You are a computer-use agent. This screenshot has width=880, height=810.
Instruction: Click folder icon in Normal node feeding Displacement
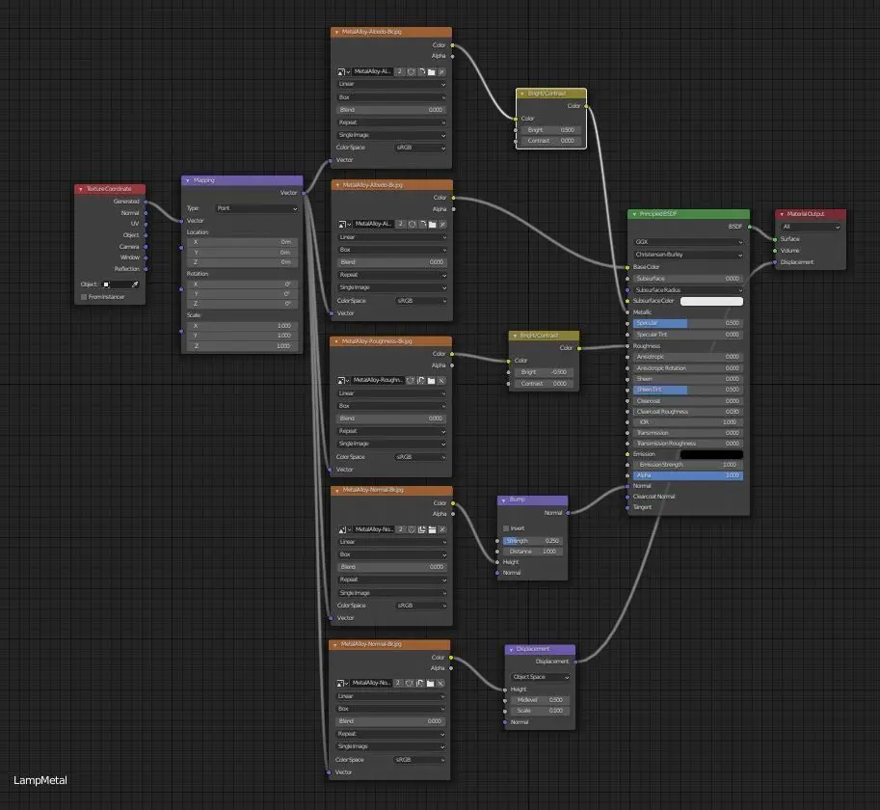point(431,683)
